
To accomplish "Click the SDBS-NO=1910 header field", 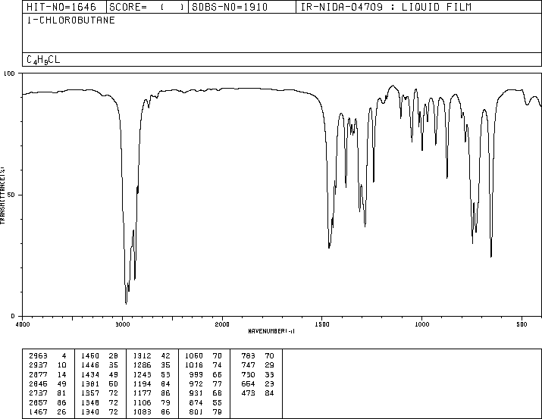I will pyautogui.click(x=230, y=7).
